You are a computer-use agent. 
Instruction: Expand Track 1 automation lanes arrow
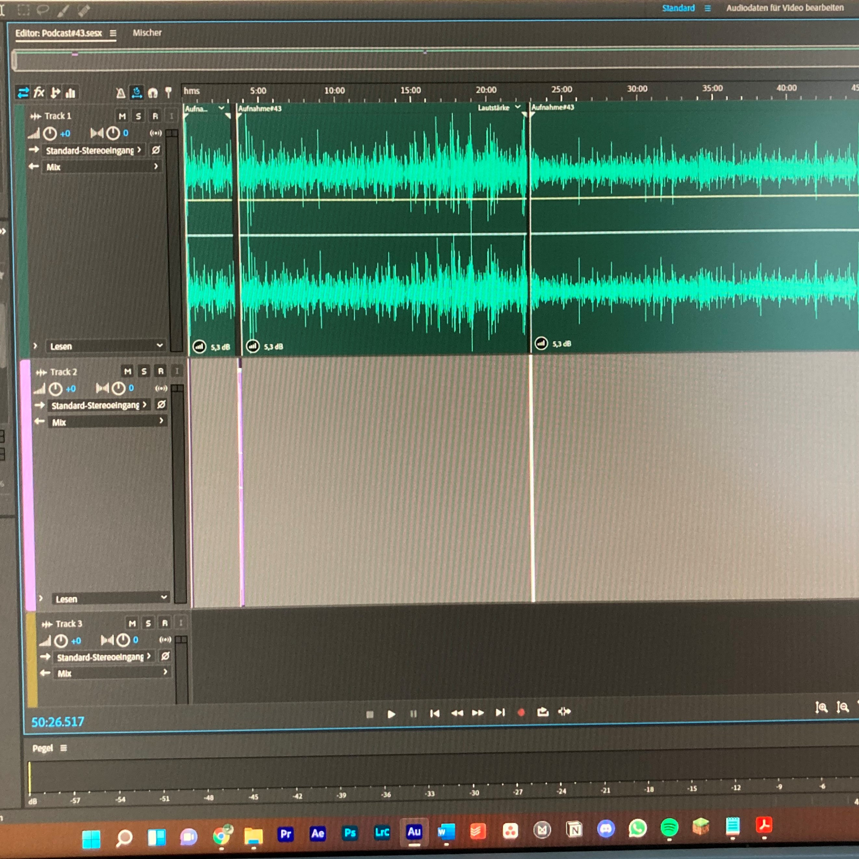(36, 346)
